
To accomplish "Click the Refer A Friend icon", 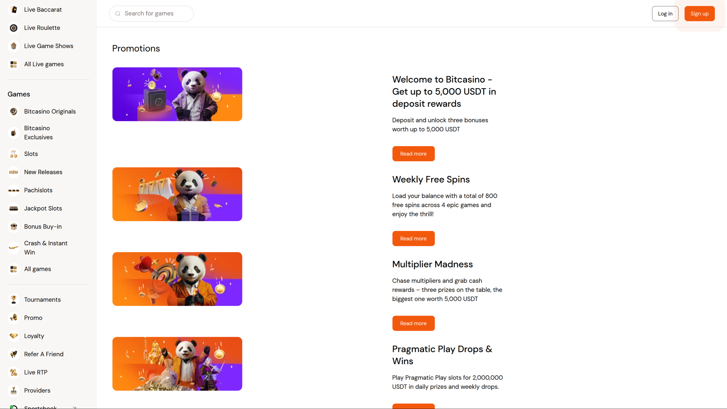I will pos(14,354).
